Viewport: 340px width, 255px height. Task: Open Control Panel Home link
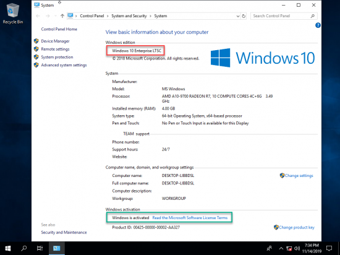(59, 29)
